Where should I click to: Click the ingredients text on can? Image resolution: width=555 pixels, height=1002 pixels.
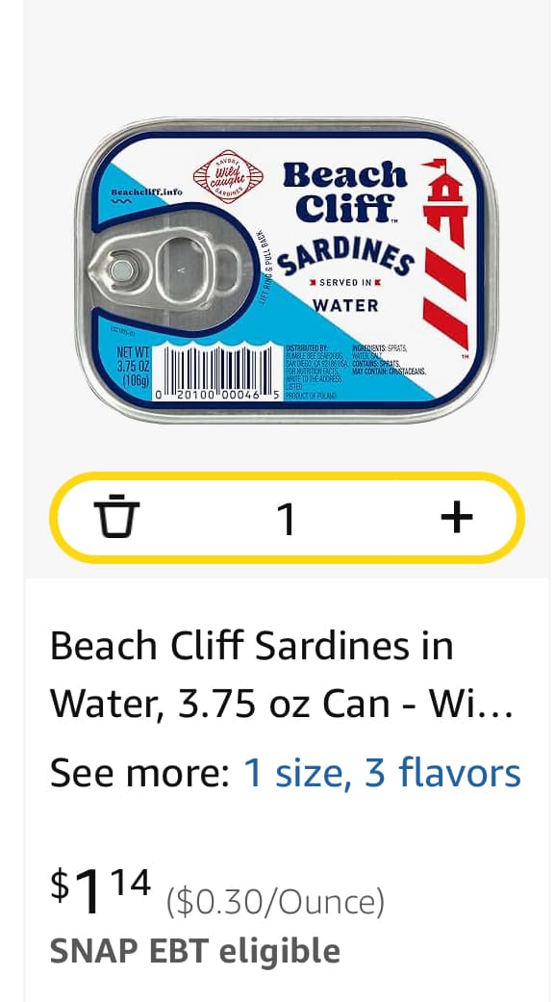point(389,360)
